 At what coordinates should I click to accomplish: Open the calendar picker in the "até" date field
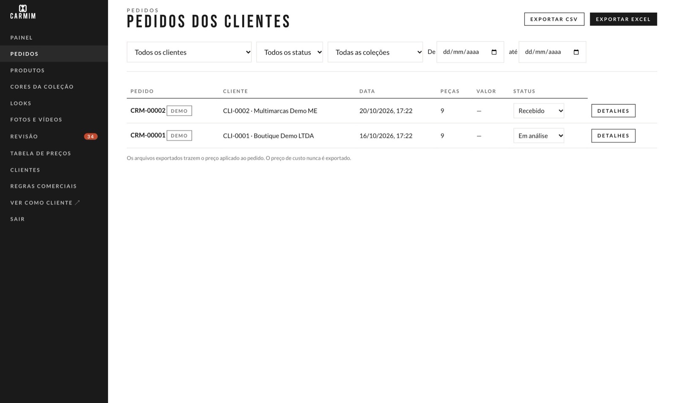click(576, 52)
